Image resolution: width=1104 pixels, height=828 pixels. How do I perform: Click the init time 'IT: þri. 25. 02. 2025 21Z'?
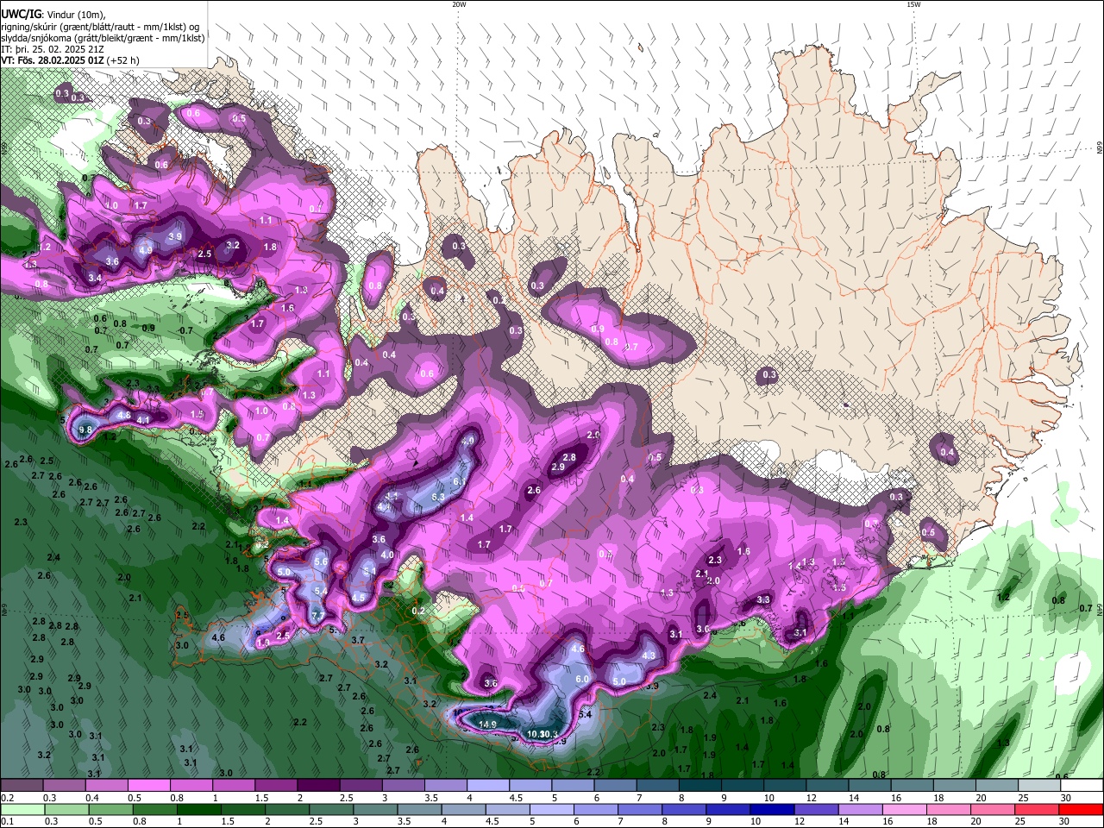click(53, 49)
